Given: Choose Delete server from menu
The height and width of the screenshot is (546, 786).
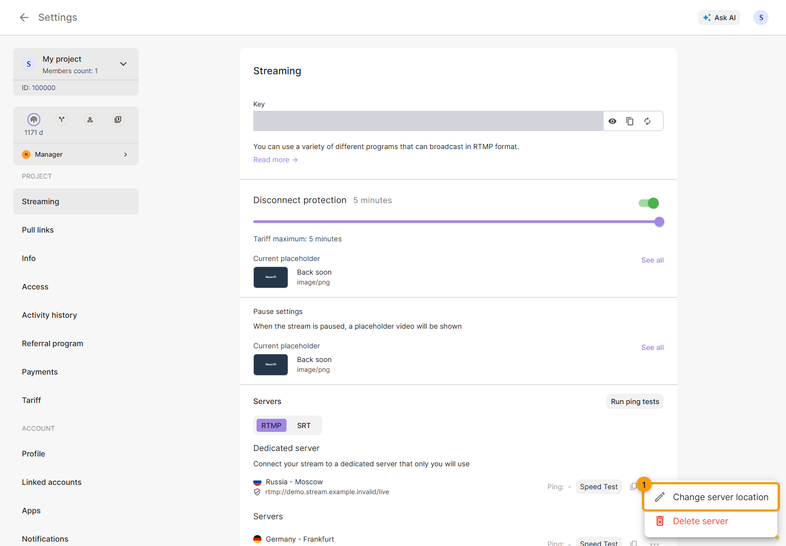Looking at the screenshot, I should point(711,521).
